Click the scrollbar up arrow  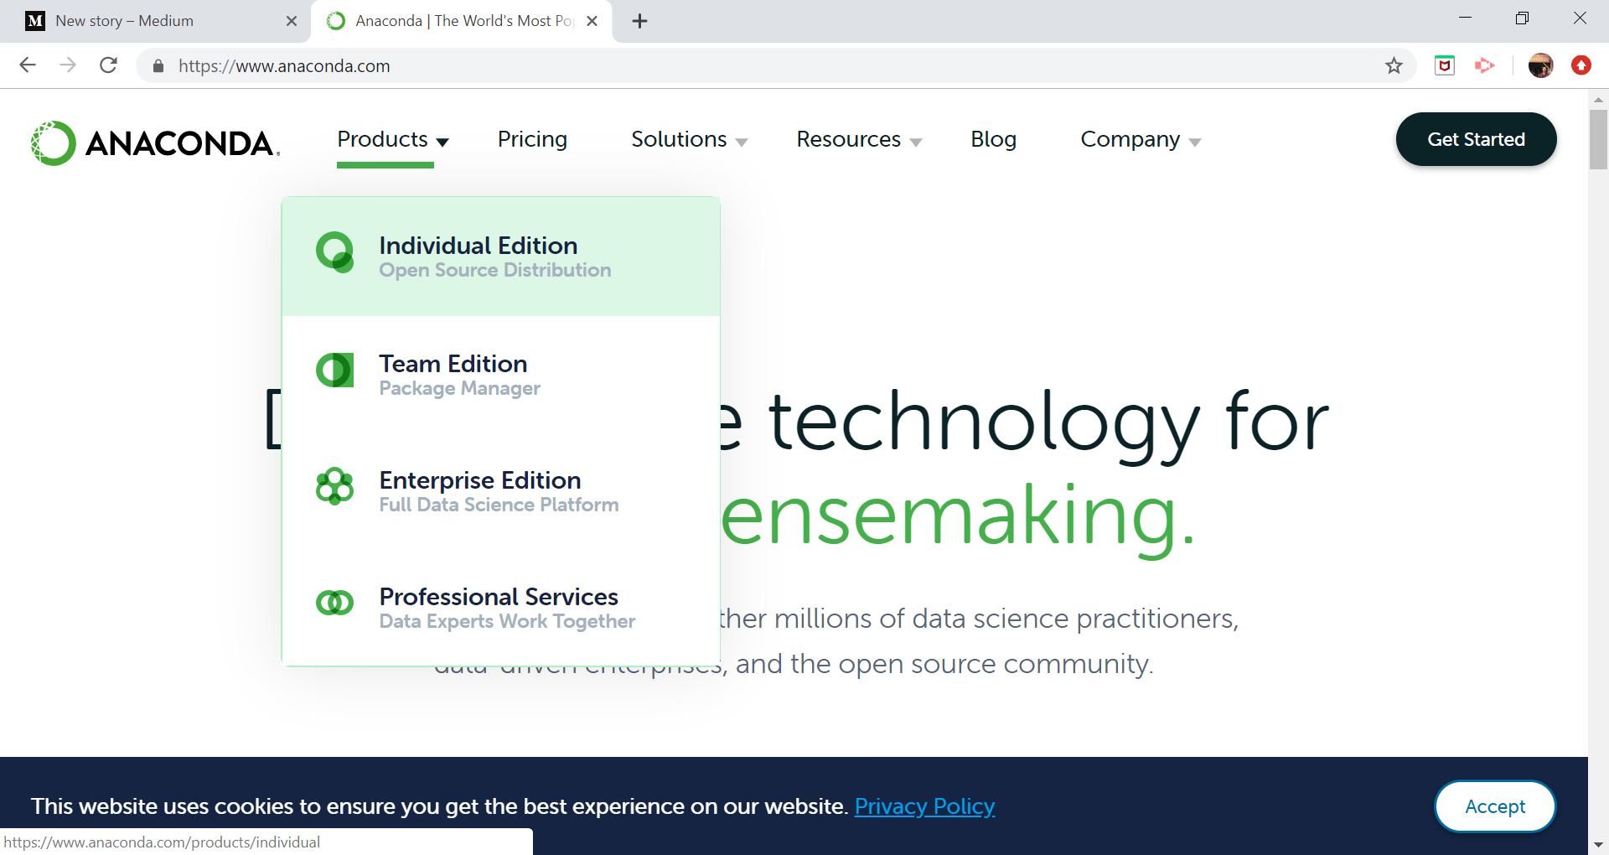1598,99
